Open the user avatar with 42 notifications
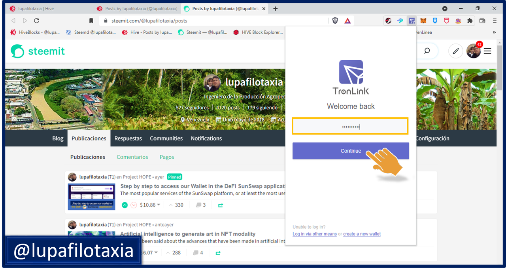The image size is (506, 275). (x=474, y=51)
